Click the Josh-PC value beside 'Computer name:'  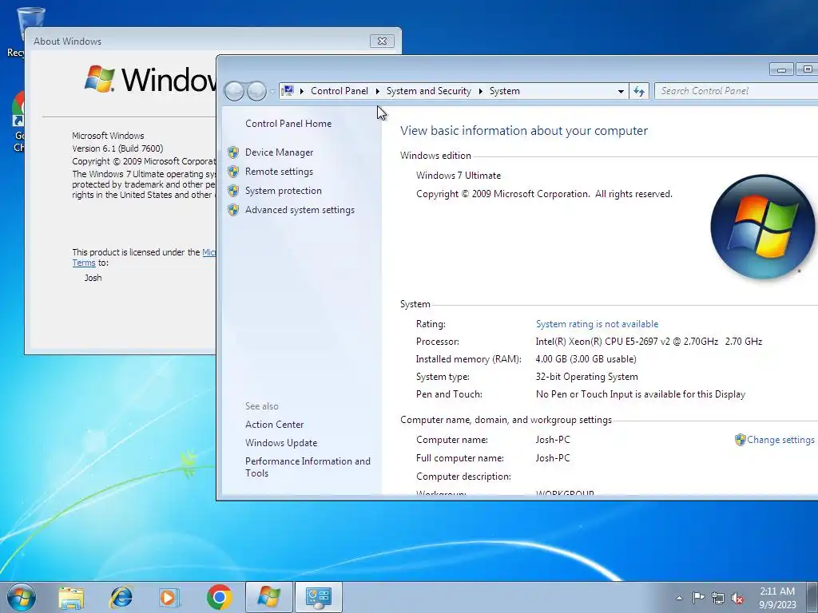[x=553, y=440]
